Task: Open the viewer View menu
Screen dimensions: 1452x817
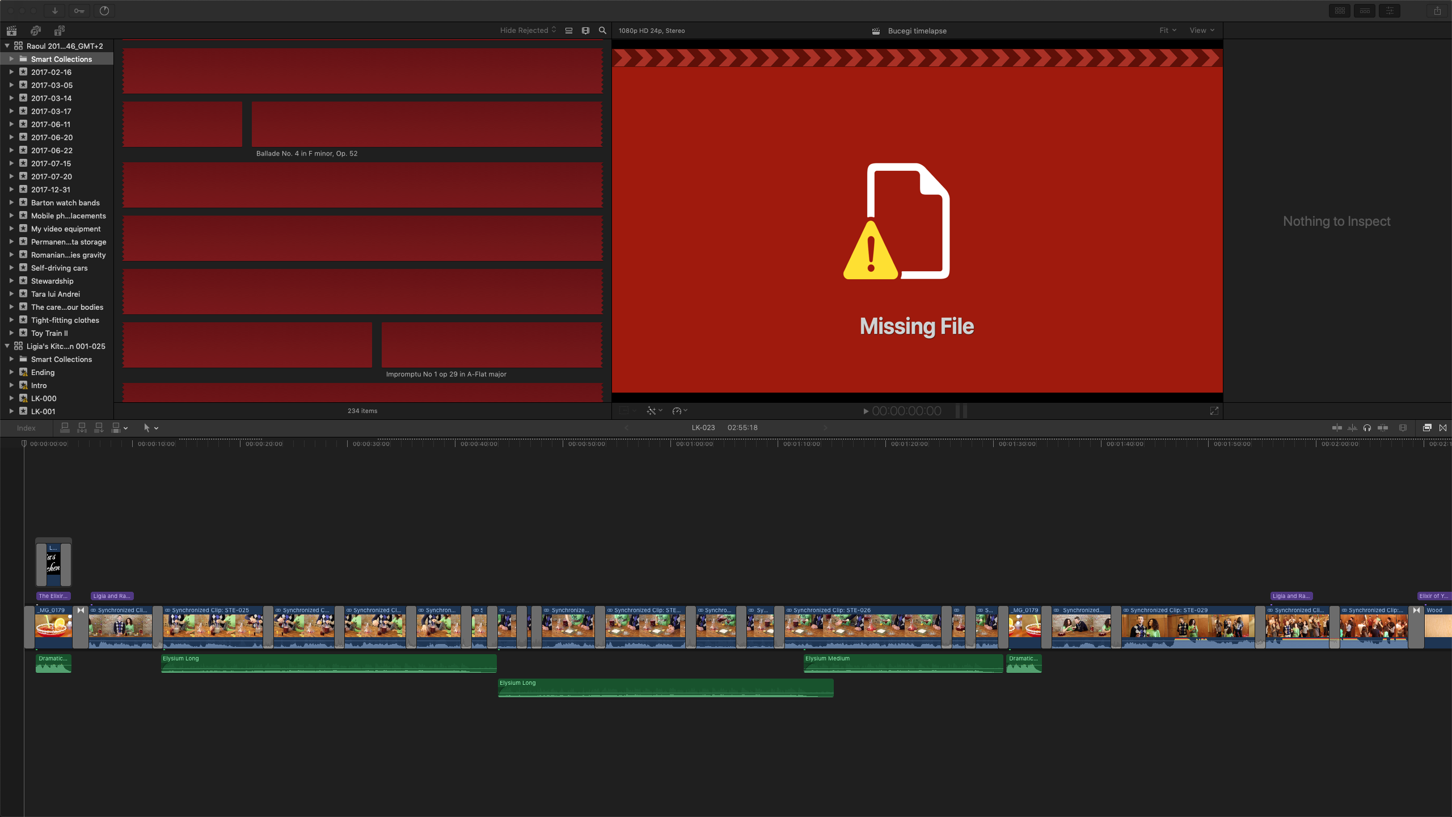Action: (1201, 31)
